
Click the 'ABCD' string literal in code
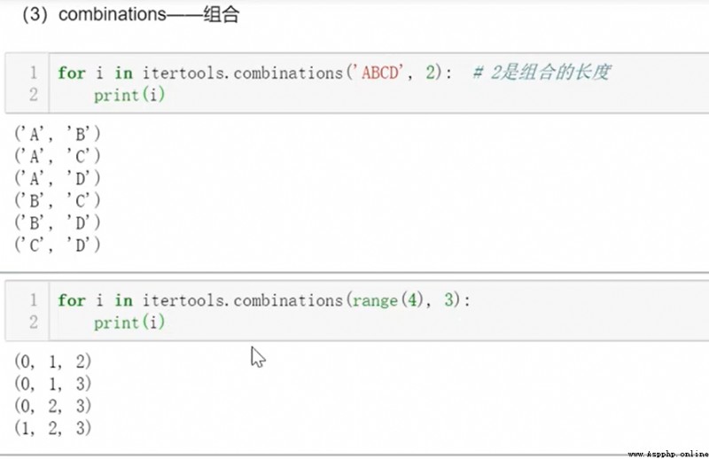pos(379,73)
